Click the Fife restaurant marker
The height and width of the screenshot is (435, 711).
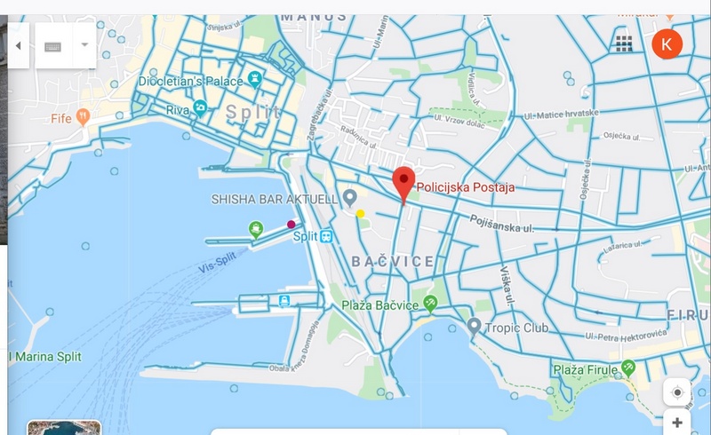[83, 117]
